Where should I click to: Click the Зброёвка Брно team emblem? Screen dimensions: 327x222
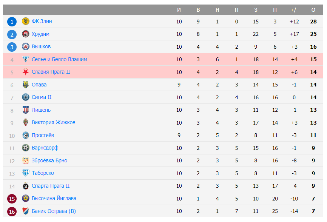[x=25, y=161]
